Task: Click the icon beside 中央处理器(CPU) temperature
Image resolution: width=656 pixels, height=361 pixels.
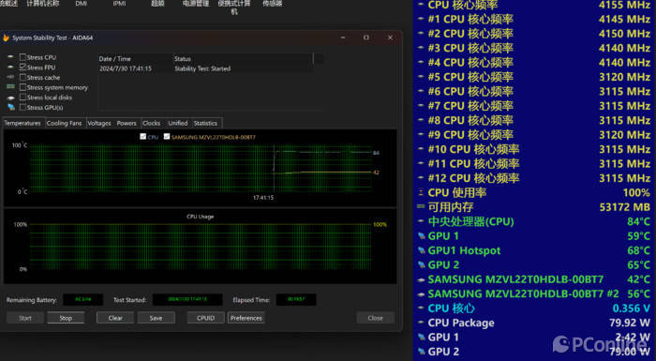Action: point(422,221)
